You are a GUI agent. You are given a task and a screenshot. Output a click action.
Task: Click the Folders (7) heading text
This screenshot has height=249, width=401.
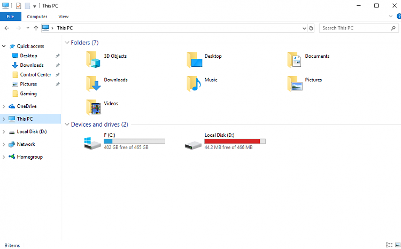click(x=84, y=43)
